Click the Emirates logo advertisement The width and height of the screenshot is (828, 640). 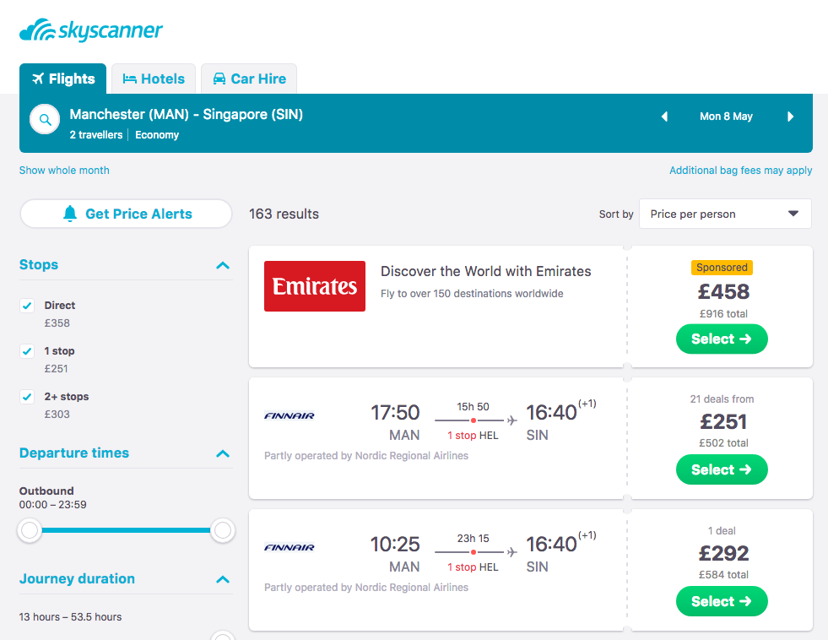pyautogui.click(x=315, y=286)
